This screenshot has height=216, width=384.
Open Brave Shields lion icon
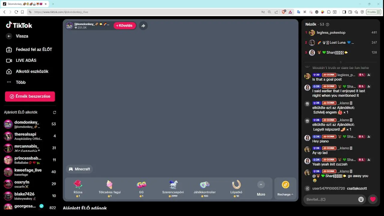point(284,12)
